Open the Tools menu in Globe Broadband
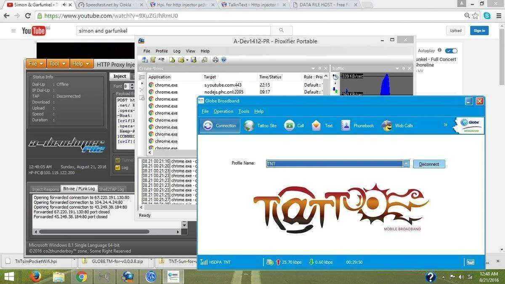The image size is (505, 284). (x=244, y=111)
